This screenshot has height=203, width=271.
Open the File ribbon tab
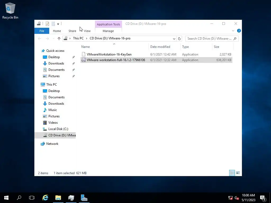coord(42,31)
